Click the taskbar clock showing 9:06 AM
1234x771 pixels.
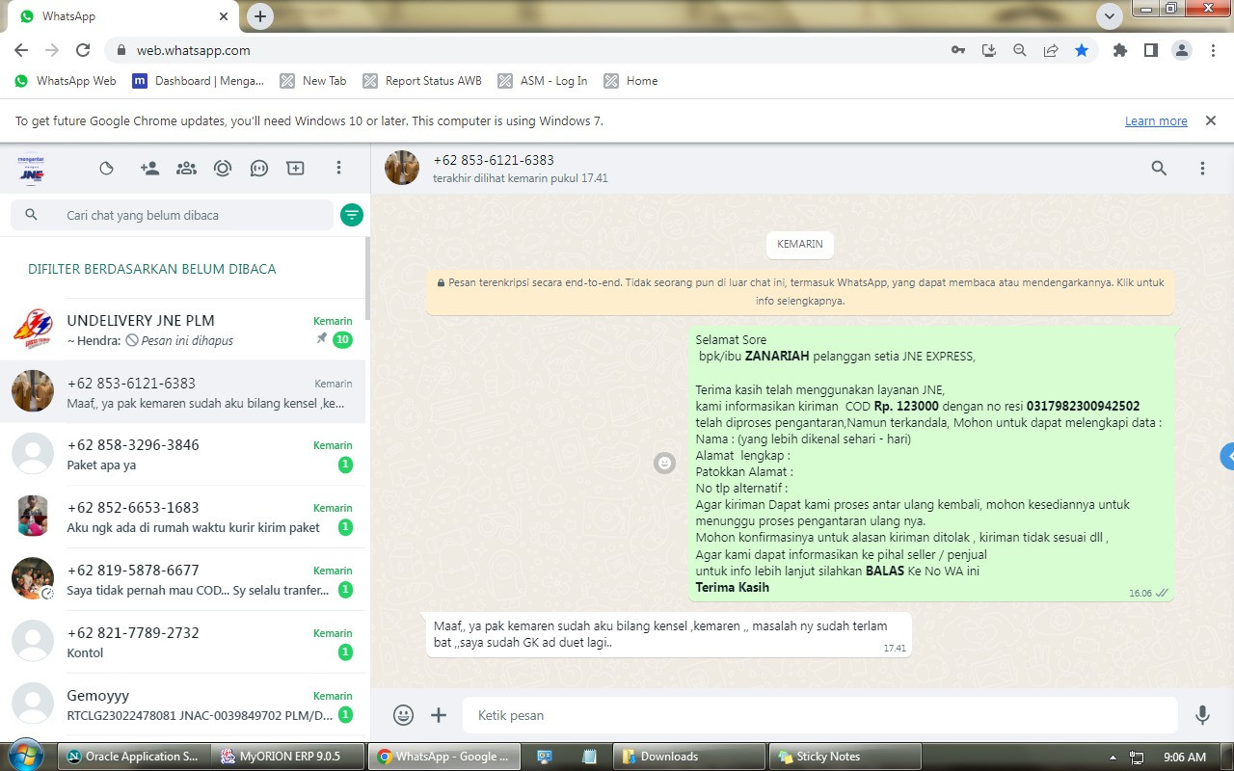pos(1185,757)
